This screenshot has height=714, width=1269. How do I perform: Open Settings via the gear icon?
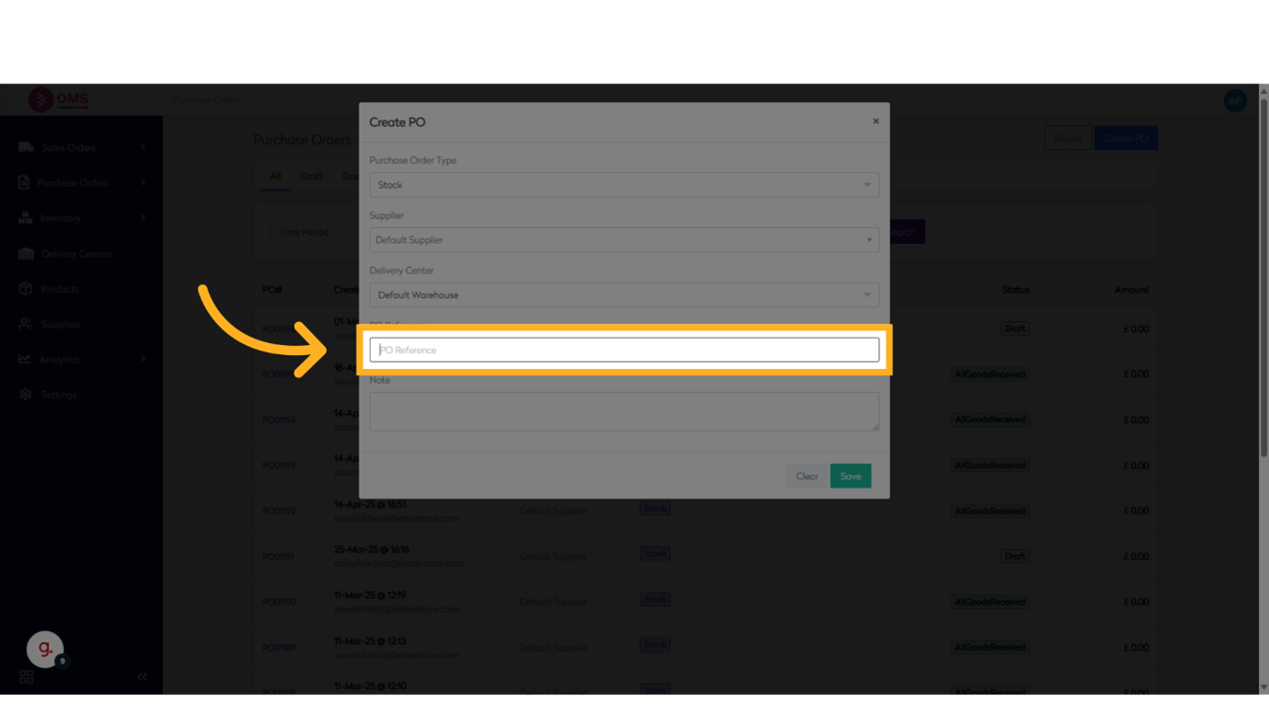pyautogui.click(x=25, y=394)
